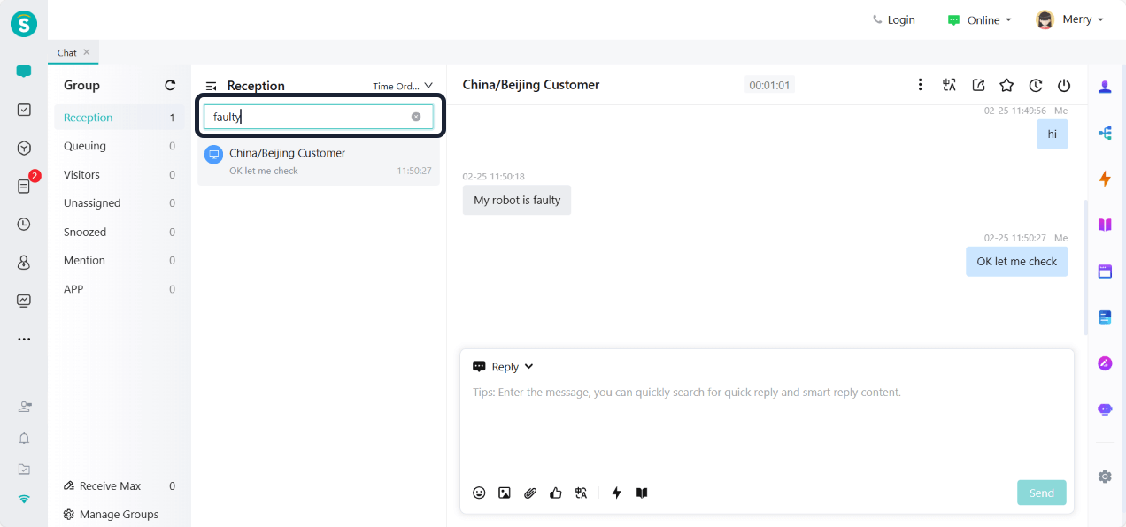This screenshot has height=527, width=1126.
Task: Click the translate icon in chat header
Action: [949, 85]
